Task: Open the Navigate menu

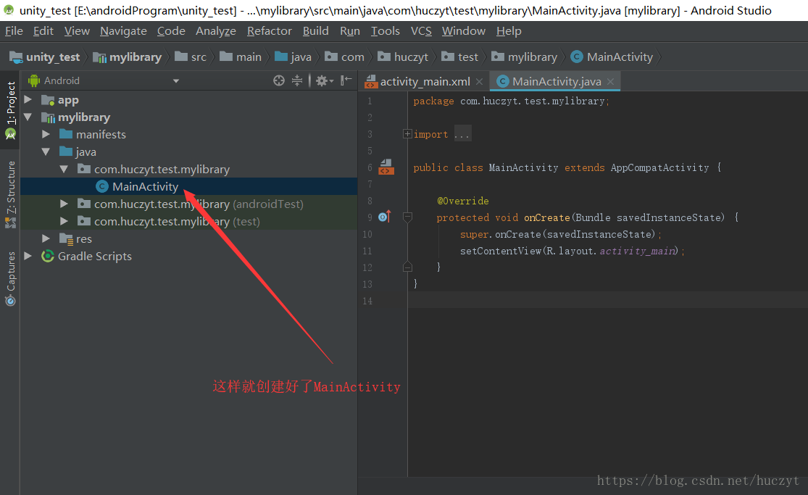Action: (x=123, y=31)
